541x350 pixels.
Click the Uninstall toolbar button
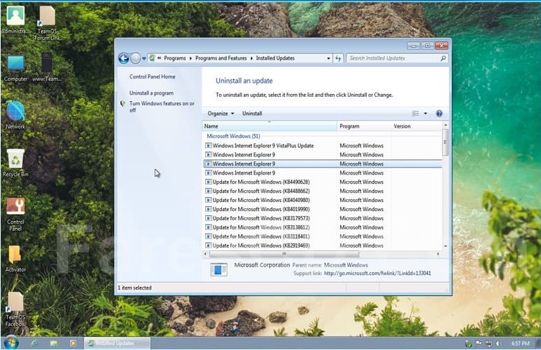coord(252,114)
